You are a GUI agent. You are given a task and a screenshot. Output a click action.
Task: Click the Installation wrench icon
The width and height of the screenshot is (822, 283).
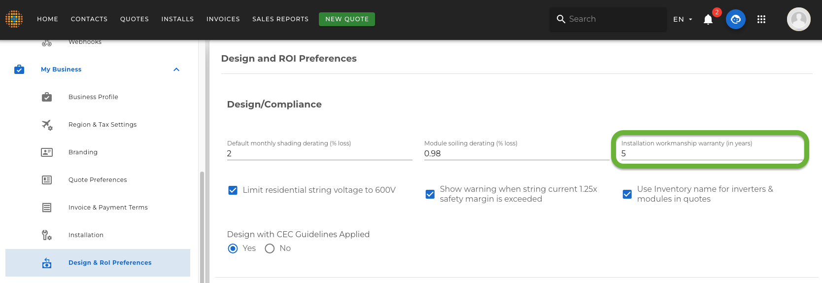(47, 235)
